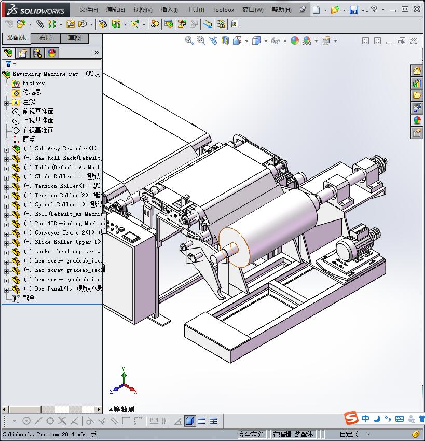The image size is (425, 441).
Task: Click the Sogou 中 input mode indicator
Action: point(365,419)
